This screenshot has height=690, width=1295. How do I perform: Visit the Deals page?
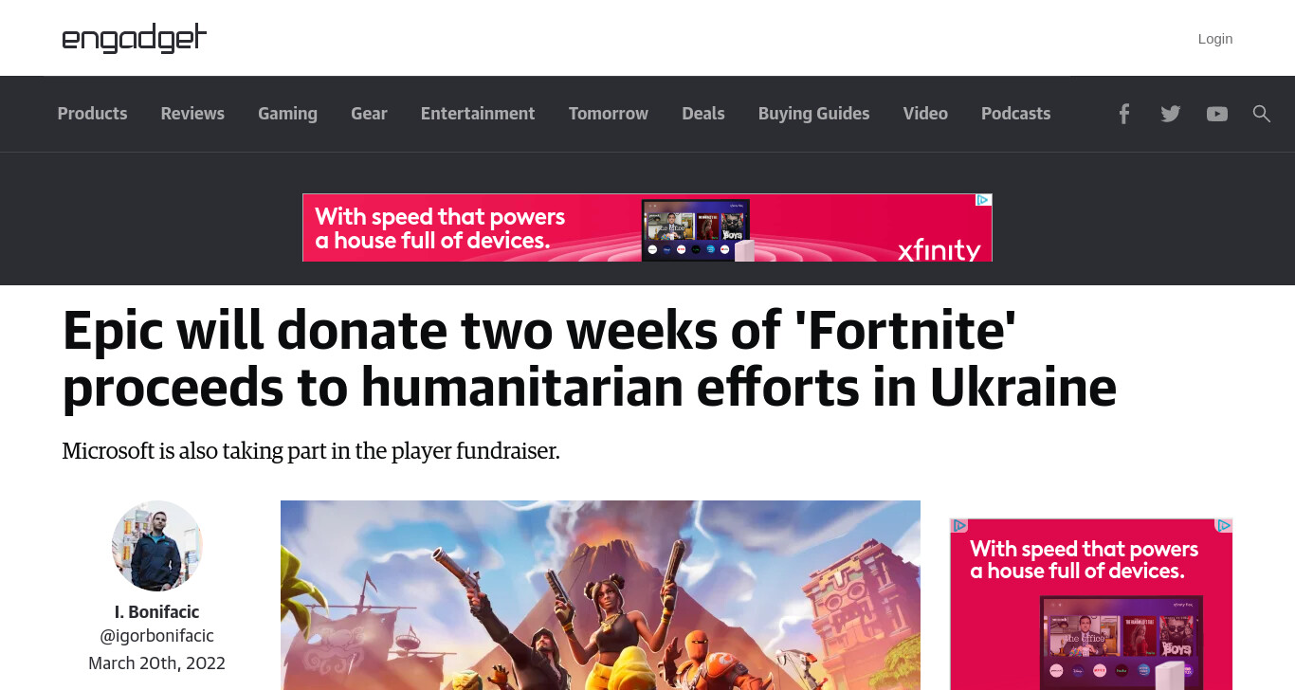pos(703,114)
